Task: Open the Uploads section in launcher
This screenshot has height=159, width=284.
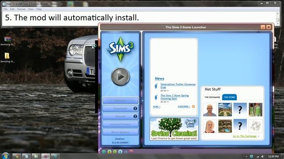Action: click(x=120, y=116)
